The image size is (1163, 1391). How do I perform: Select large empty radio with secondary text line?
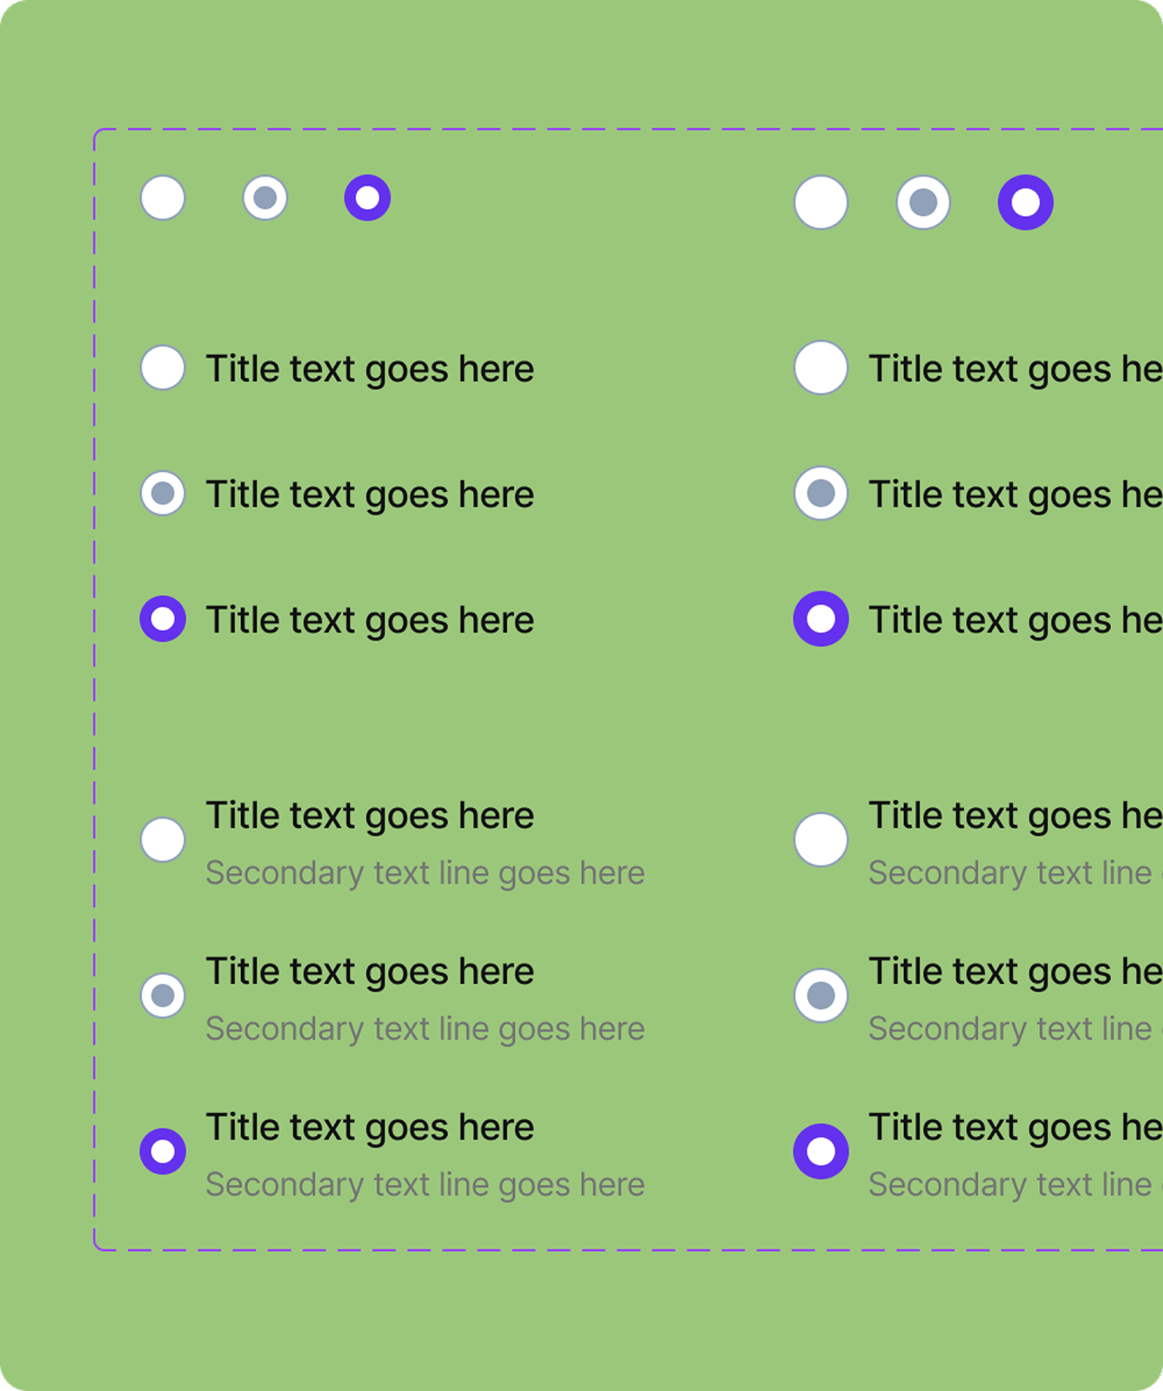click(821, 839)
